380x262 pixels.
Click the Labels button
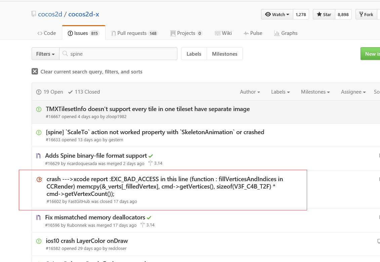click(194, 54)
